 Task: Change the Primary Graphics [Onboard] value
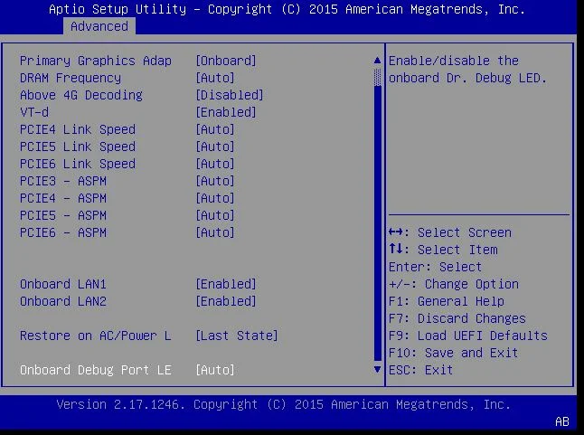point(226,61)
